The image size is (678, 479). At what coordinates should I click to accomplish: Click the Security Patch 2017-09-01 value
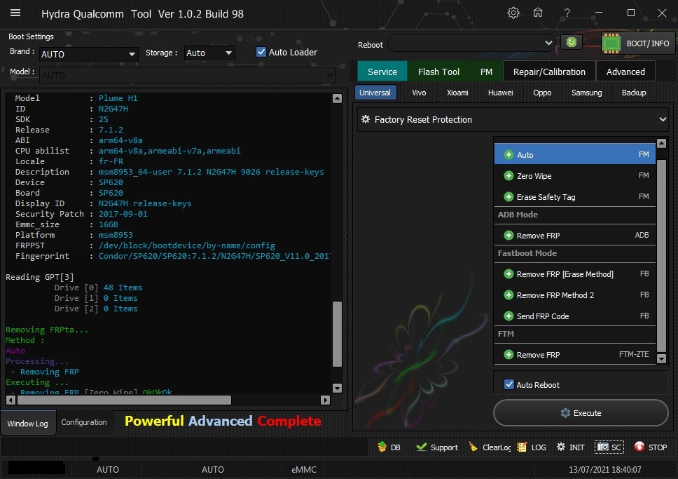pos(123,214)
